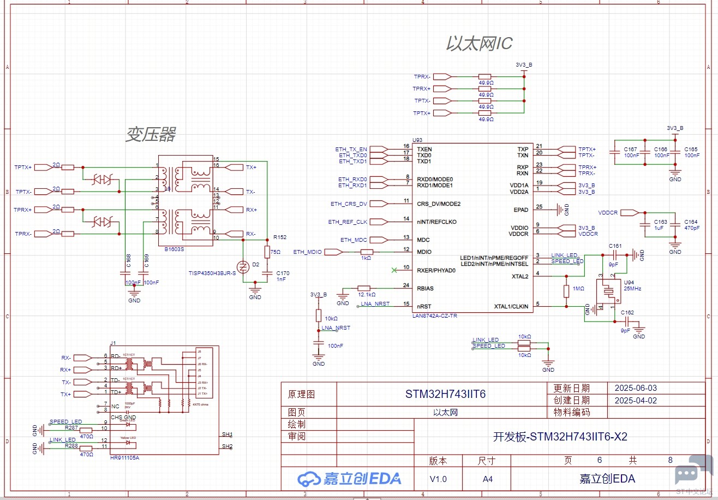The height and width of the screenshot is (500, 718).
Task: Select the SPEED_LED label at J1 pin 9
Action: [66, 422]
